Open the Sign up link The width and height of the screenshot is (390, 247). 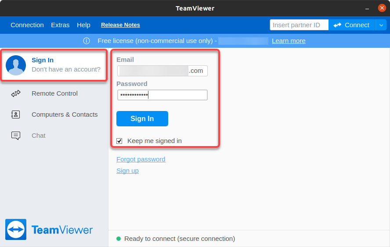[x=127, y=171]
